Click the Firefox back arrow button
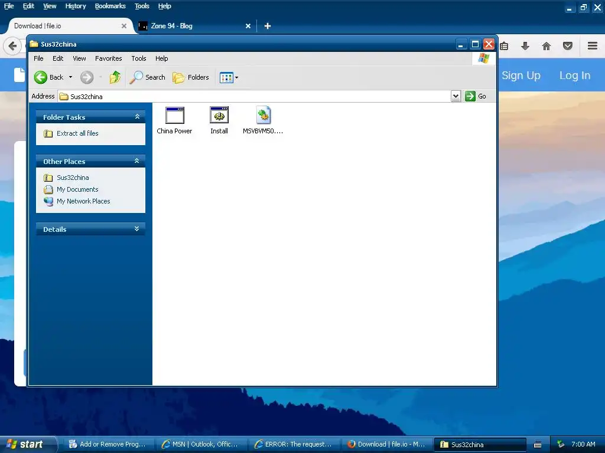 click(x=12, y=46)
